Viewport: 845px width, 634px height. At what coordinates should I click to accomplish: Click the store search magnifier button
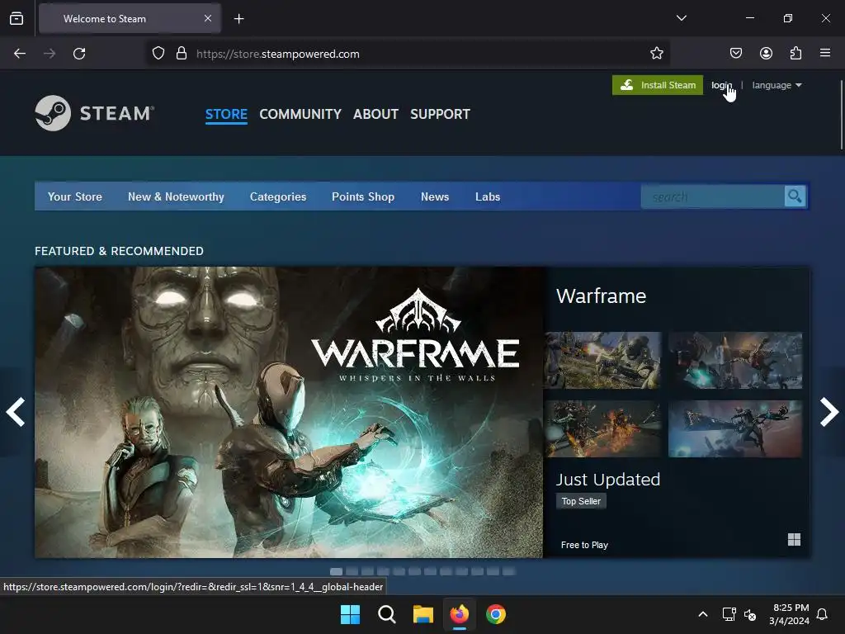795,196
